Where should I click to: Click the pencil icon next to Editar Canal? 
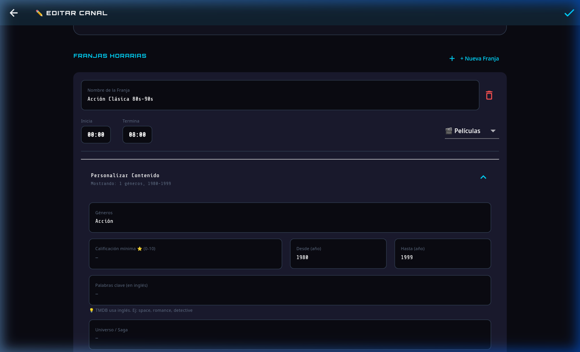pyautogui.click(x=39, y=13)
